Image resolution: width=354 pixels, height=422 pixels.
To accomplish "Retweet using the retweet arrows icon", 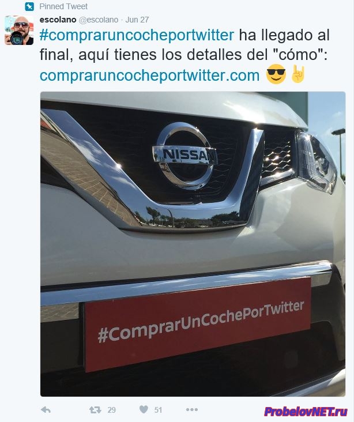I will click(x=95, y=410).
